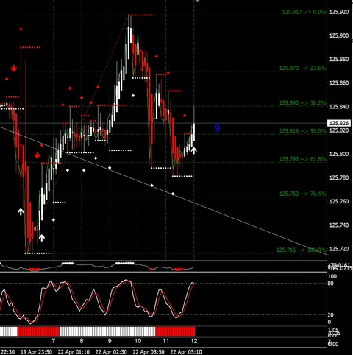Click period separator label 11

tap(166, 341)
